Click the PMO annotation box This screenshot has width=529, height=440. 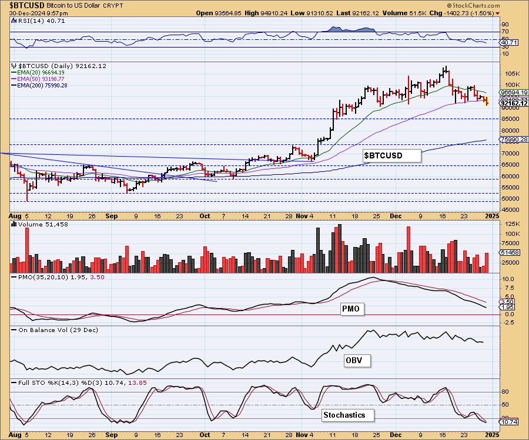pos(352,309)
